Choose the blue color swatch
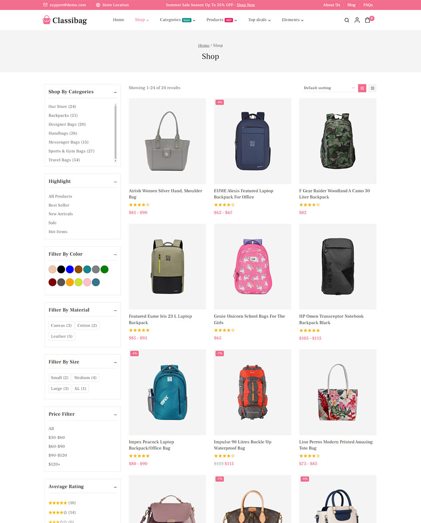 70,269
